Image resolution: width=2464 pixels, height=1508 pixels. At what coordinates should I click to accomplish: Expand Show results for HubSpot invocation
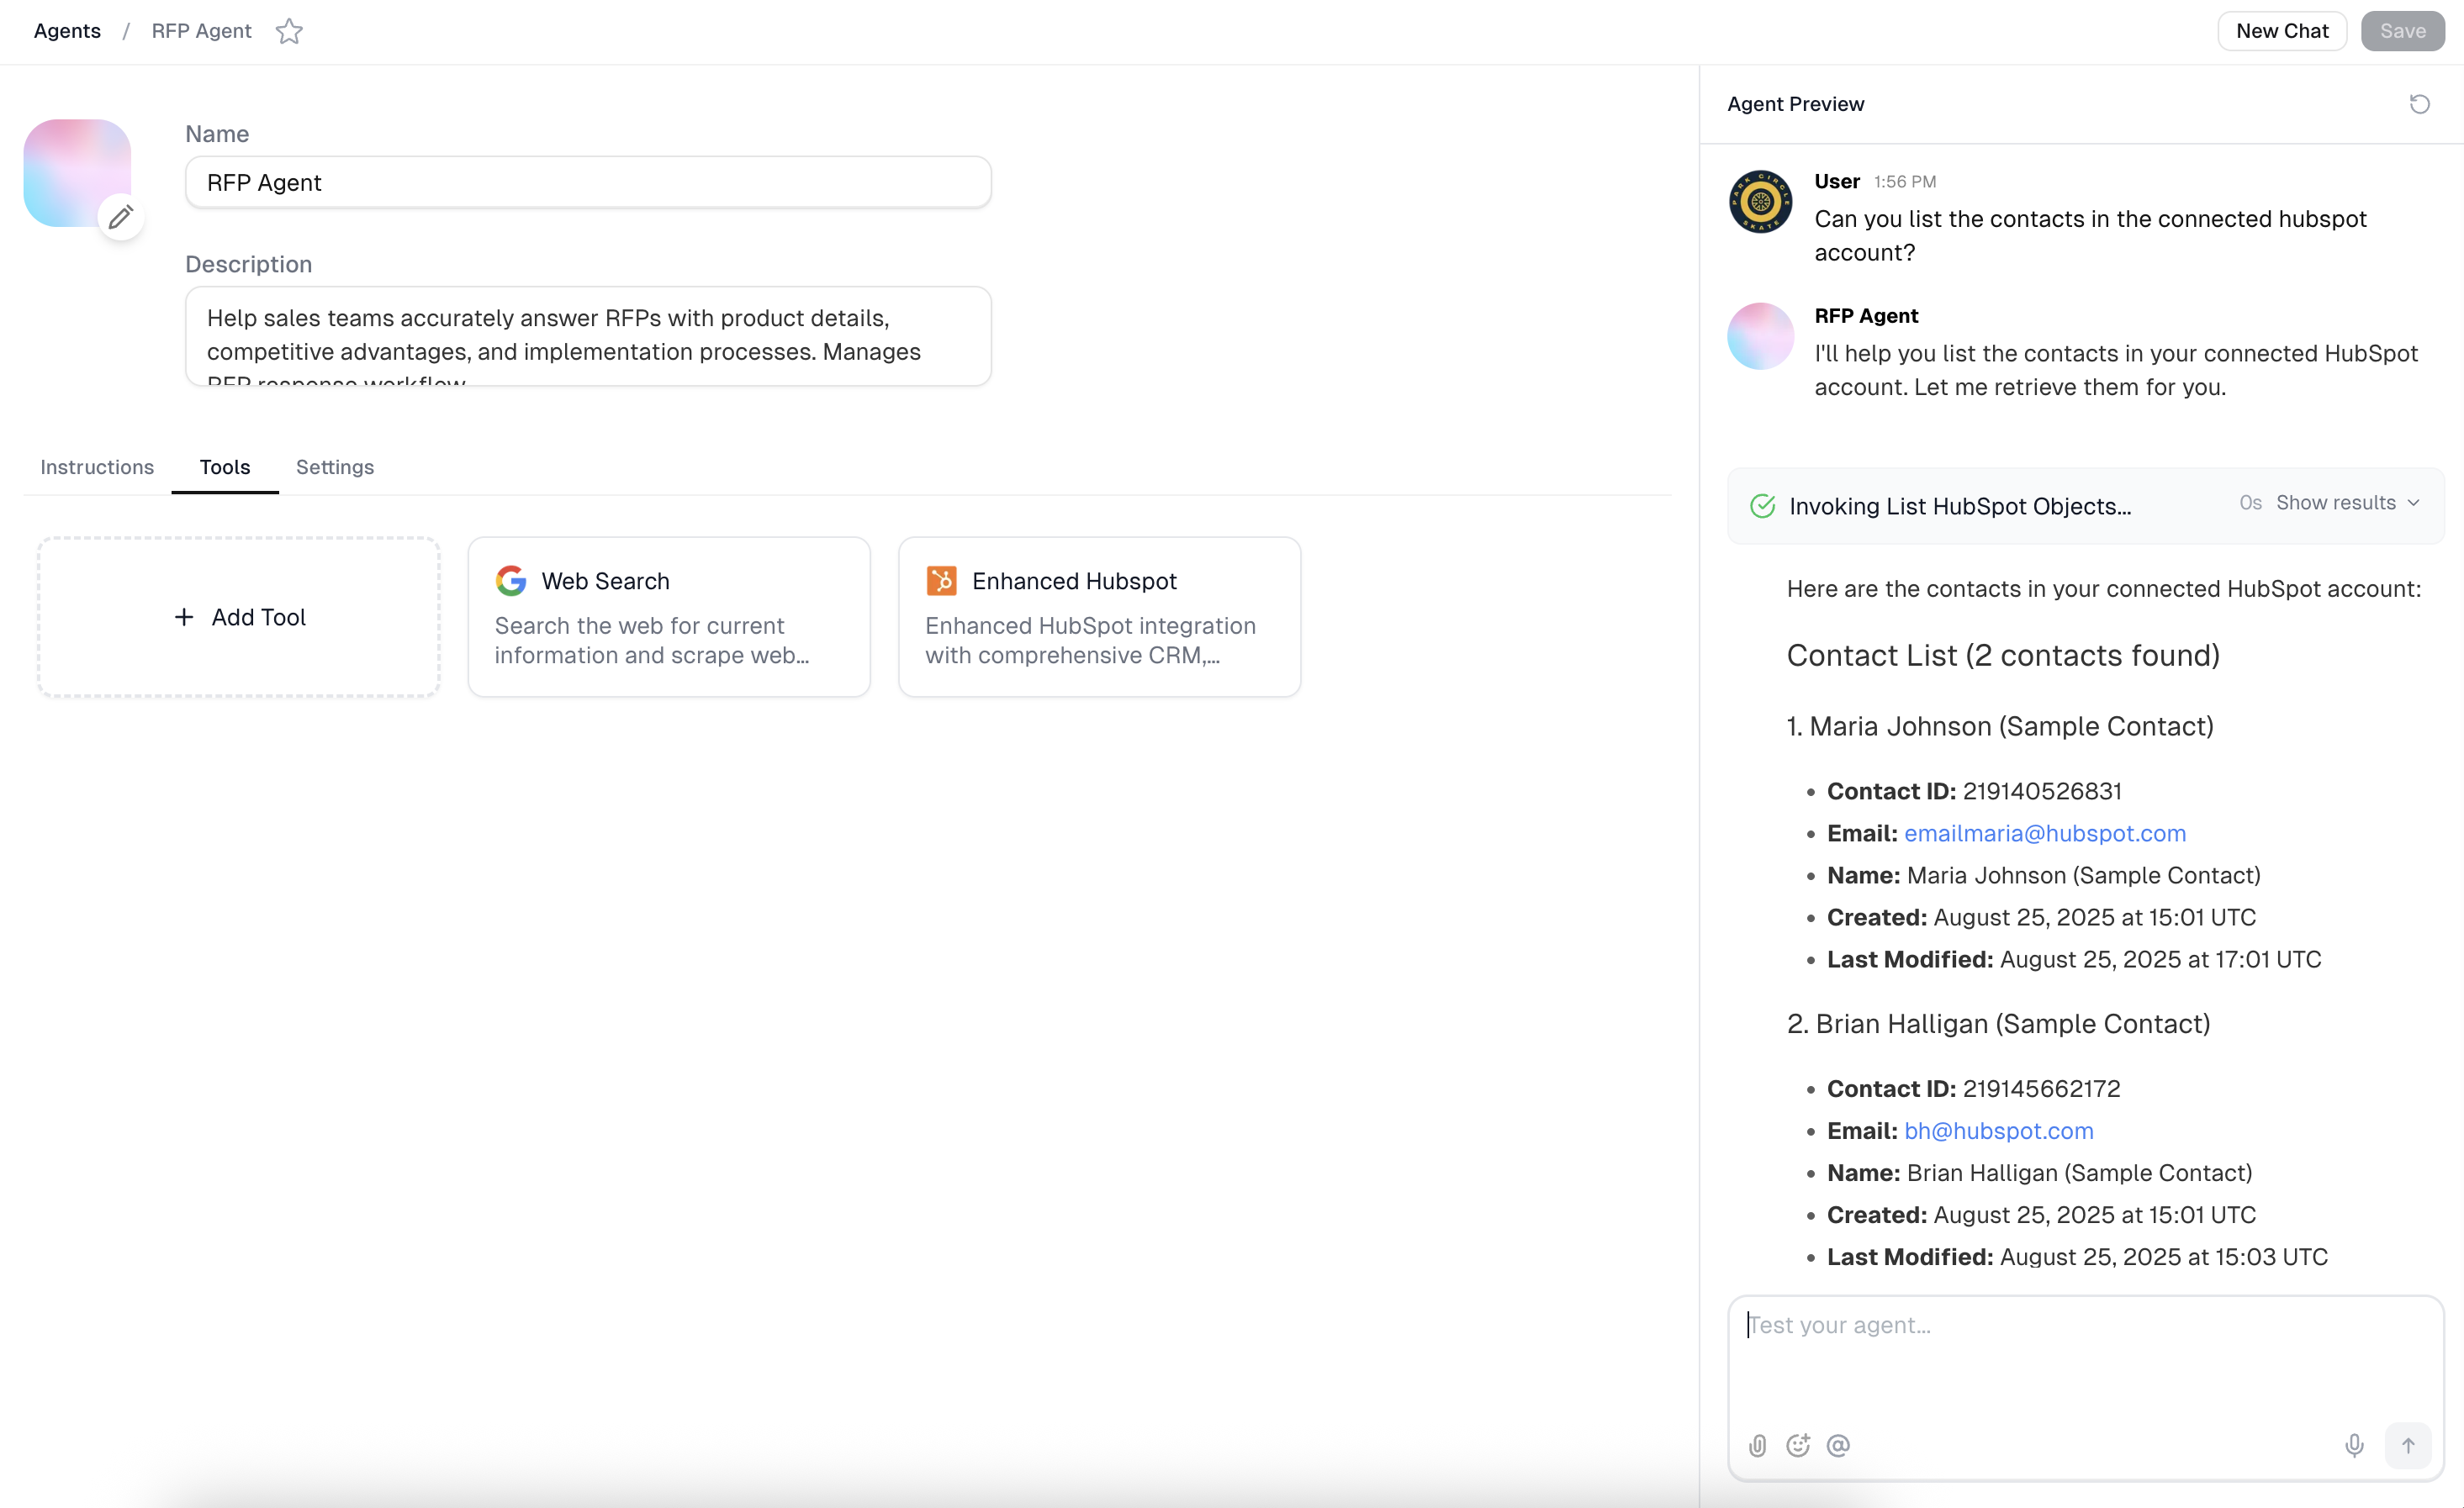point(2347,503)
